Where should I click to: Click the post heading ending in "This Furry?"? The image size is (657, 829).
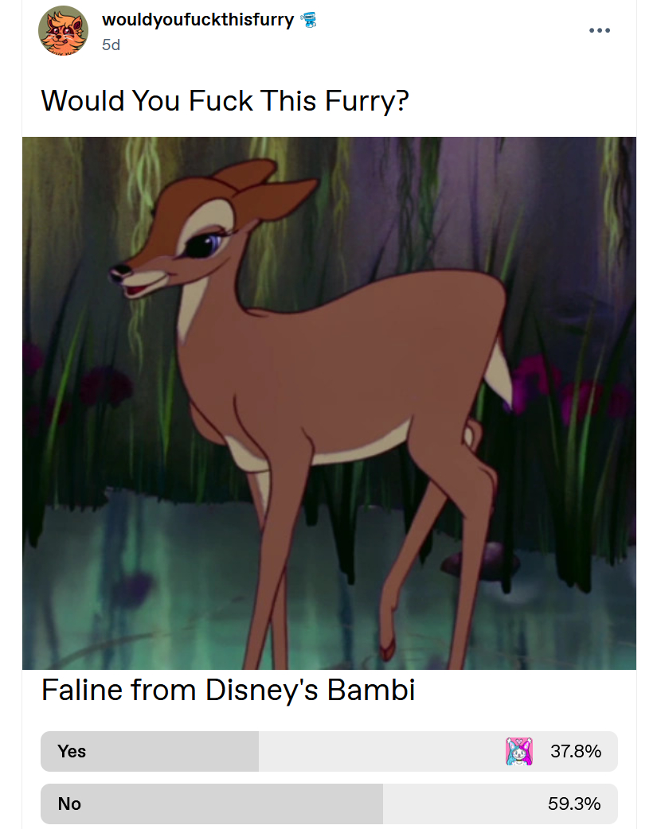[225, 100]
